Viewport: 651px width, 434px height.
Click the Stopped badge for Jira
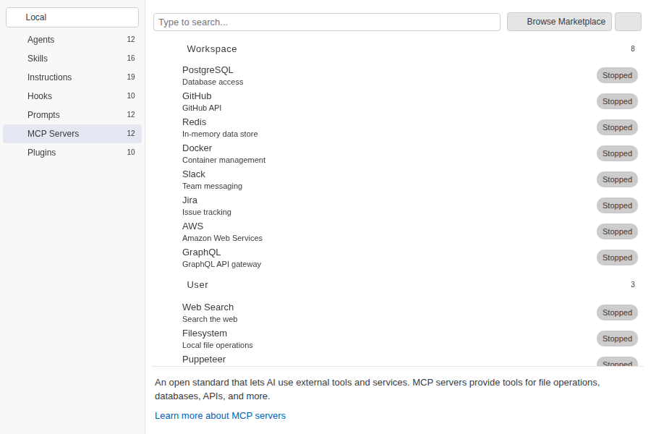617,205
